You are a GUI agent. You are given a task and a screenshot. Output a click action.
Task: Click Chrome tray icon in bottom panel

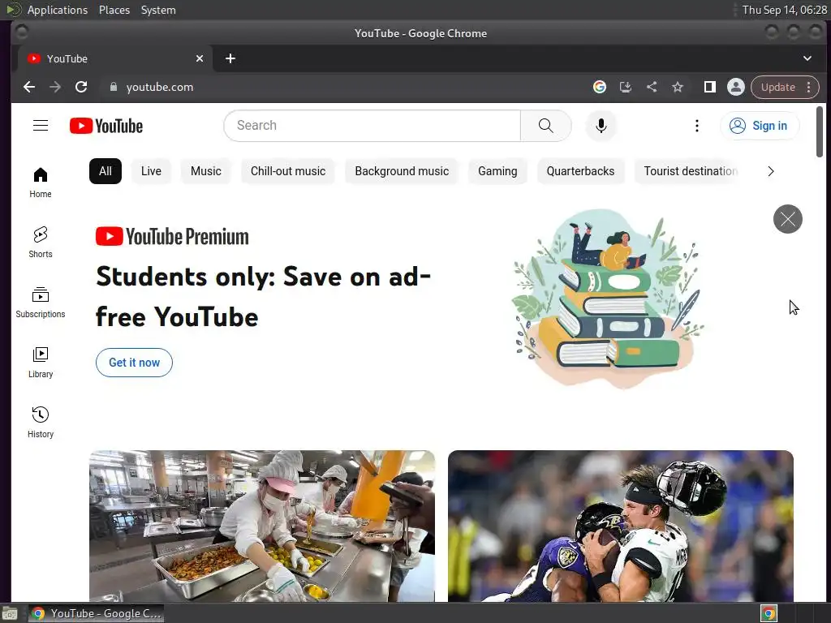tap(769, 613)
